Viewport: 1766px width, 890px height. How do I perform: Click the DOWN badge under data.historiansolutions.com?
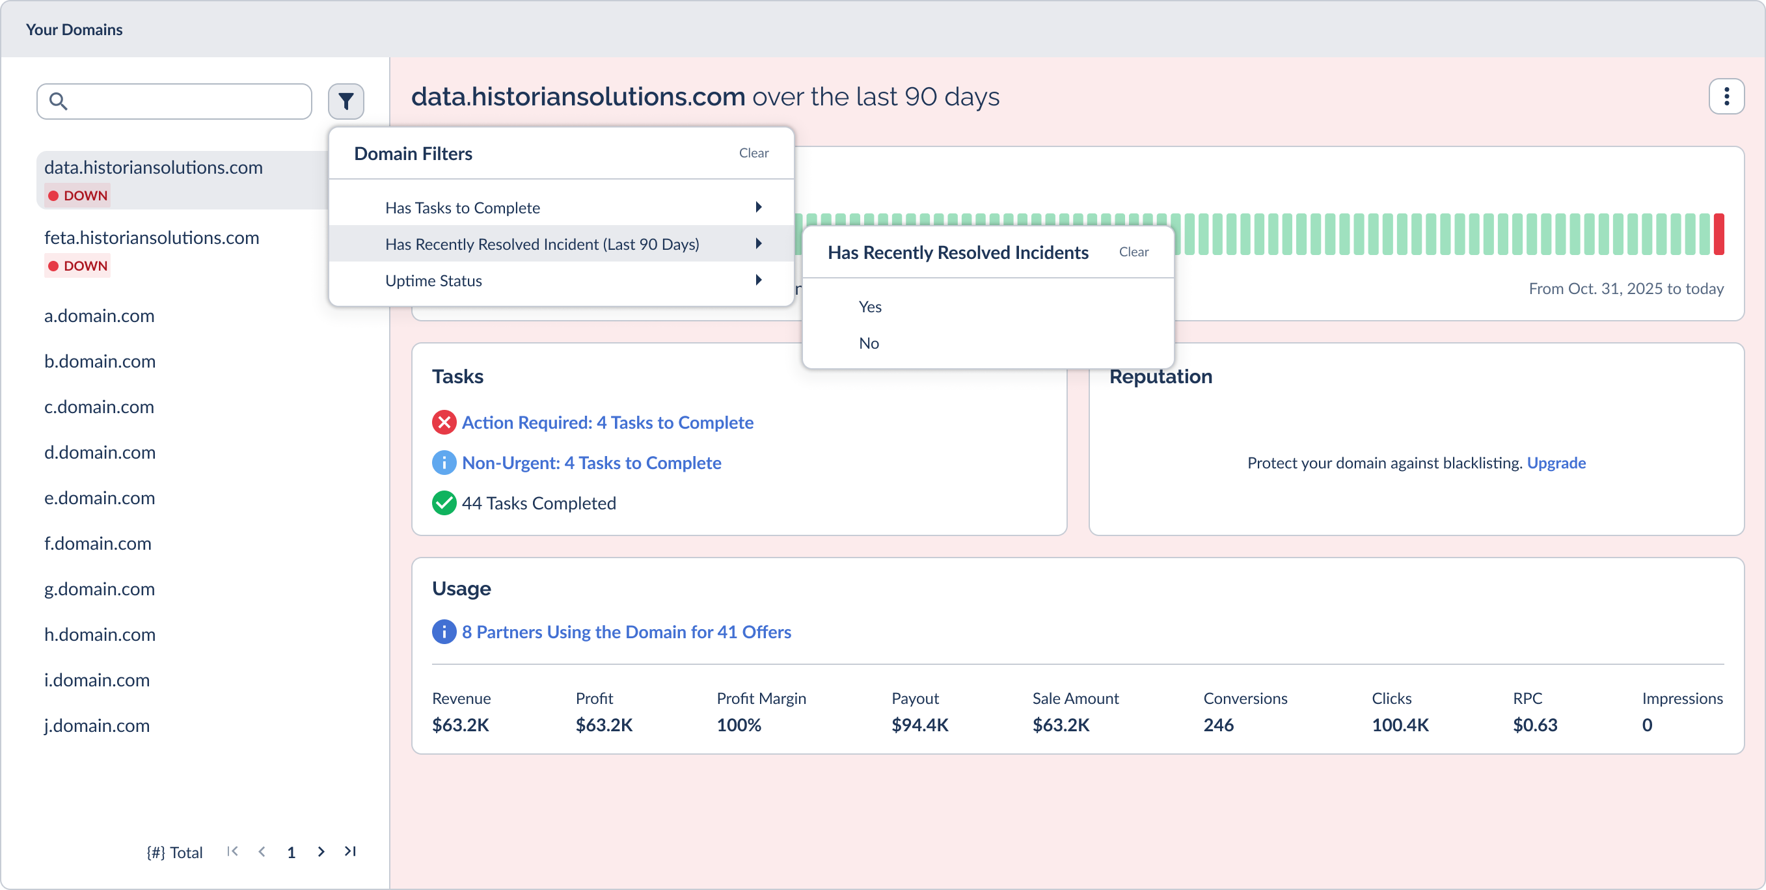coord(77,195)
